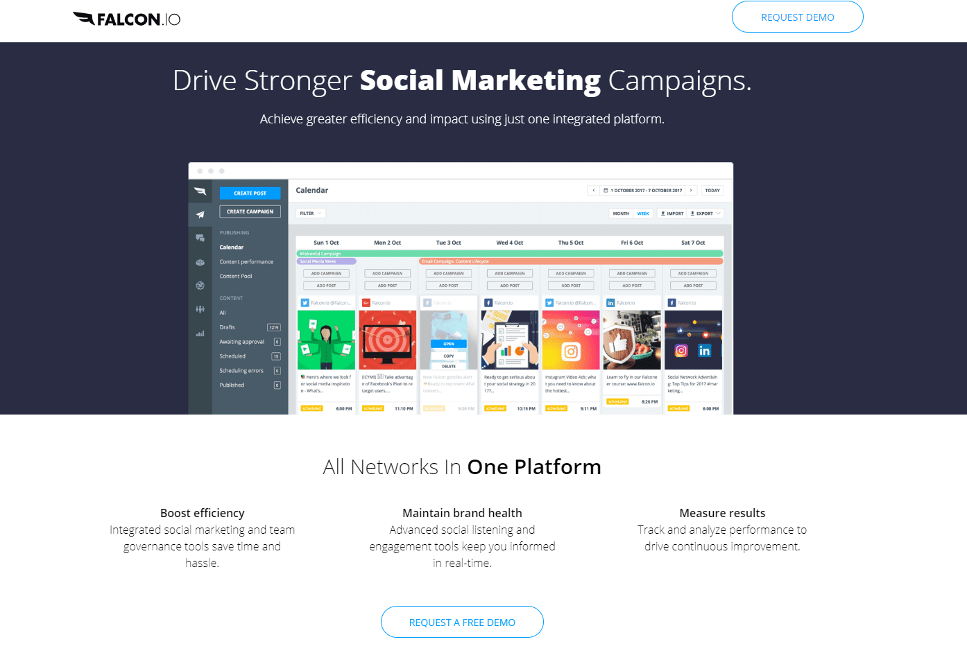Click the Falcon logo in the app sidebar
The image size is (967, 653).
click(x=200, y=191)
